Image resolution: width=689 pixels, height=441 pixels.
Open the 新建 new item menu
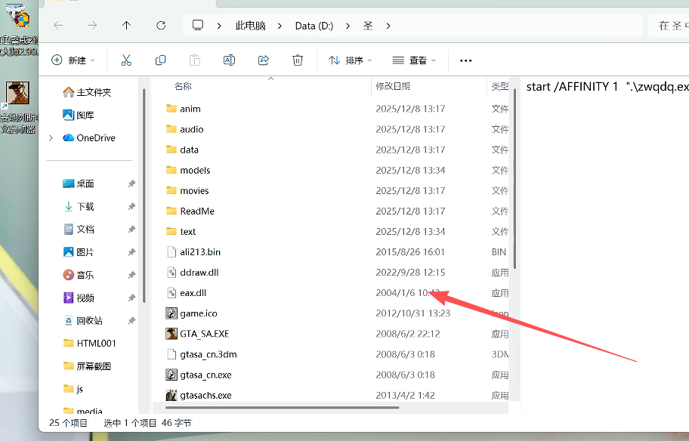click(x=73, y=60)
